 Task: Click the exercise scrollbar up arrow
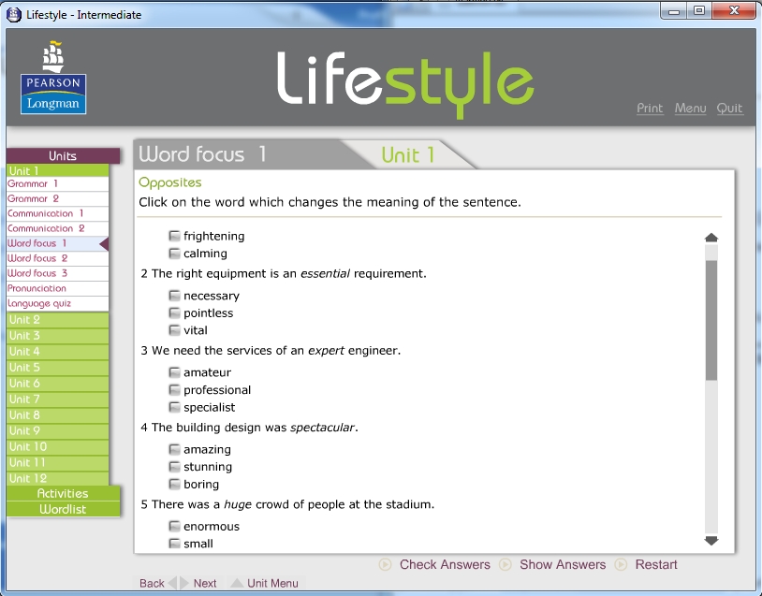[x=711, y=238]
